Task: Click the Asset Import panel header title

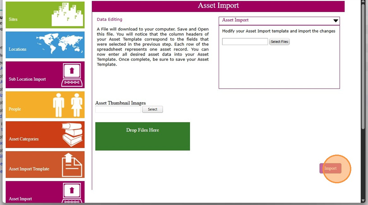Action: coord(236,20)
